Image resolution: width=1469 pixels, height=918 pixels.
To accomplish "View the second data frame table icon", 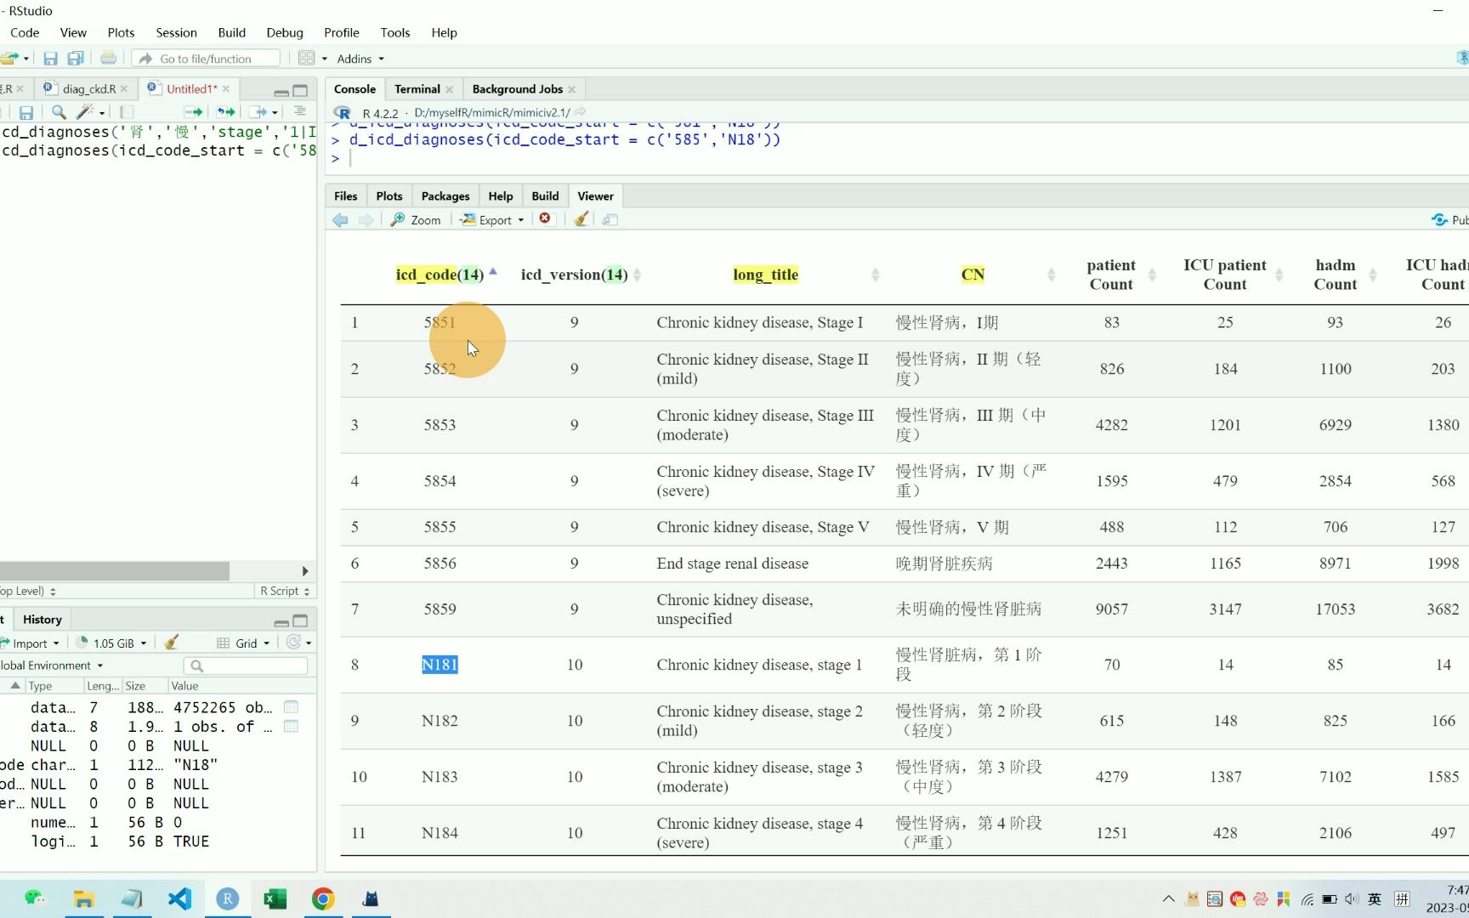I will tap(291, 727).
